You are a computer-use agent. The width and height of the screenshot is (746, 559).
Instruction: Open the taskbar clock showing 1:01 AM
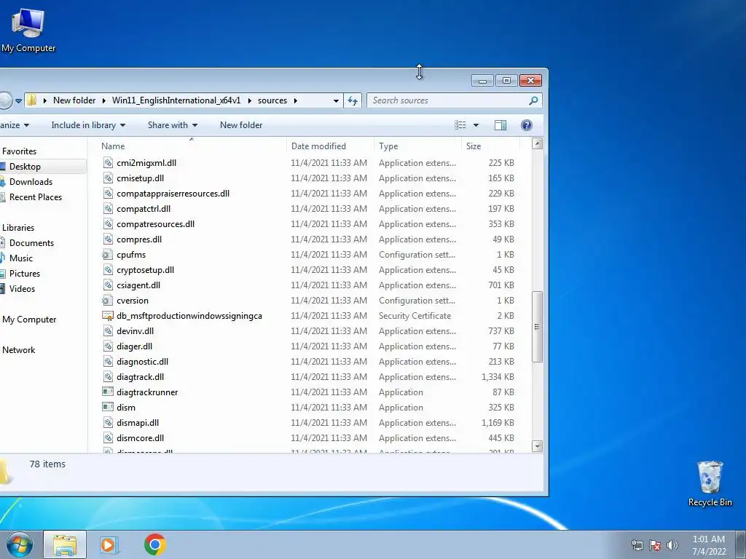click(708, 545)
